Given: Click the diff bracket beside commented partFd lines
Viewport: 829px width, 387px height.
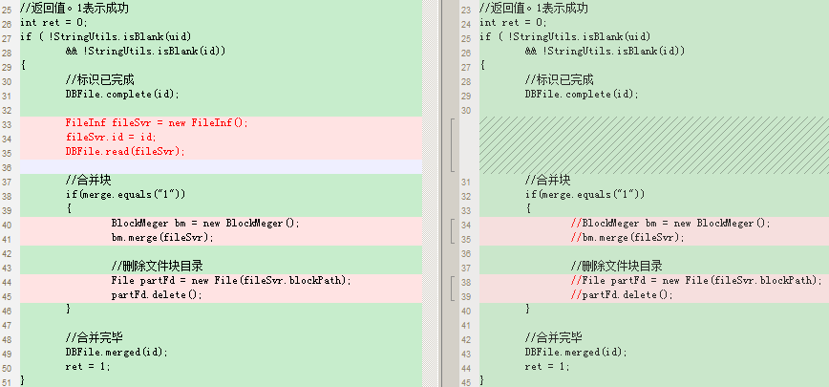Looking at the screenshot, I should click(452, 288).
